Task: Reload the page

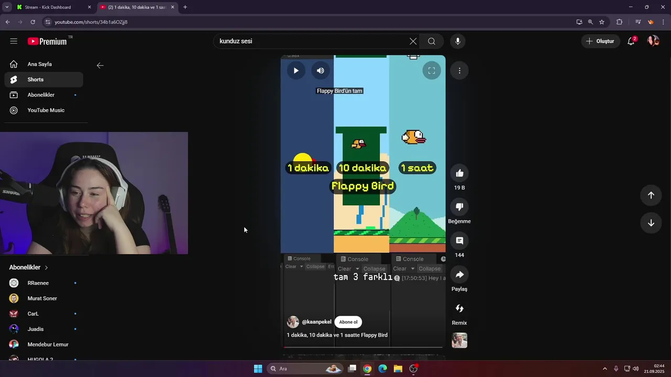Action: [33, 22]
